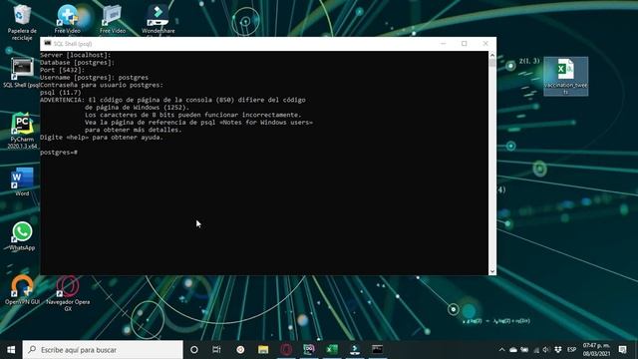Launch Navegador Opera GX from the desktop
This screenshot has width=638, height=359.
(x=68, y=293)
